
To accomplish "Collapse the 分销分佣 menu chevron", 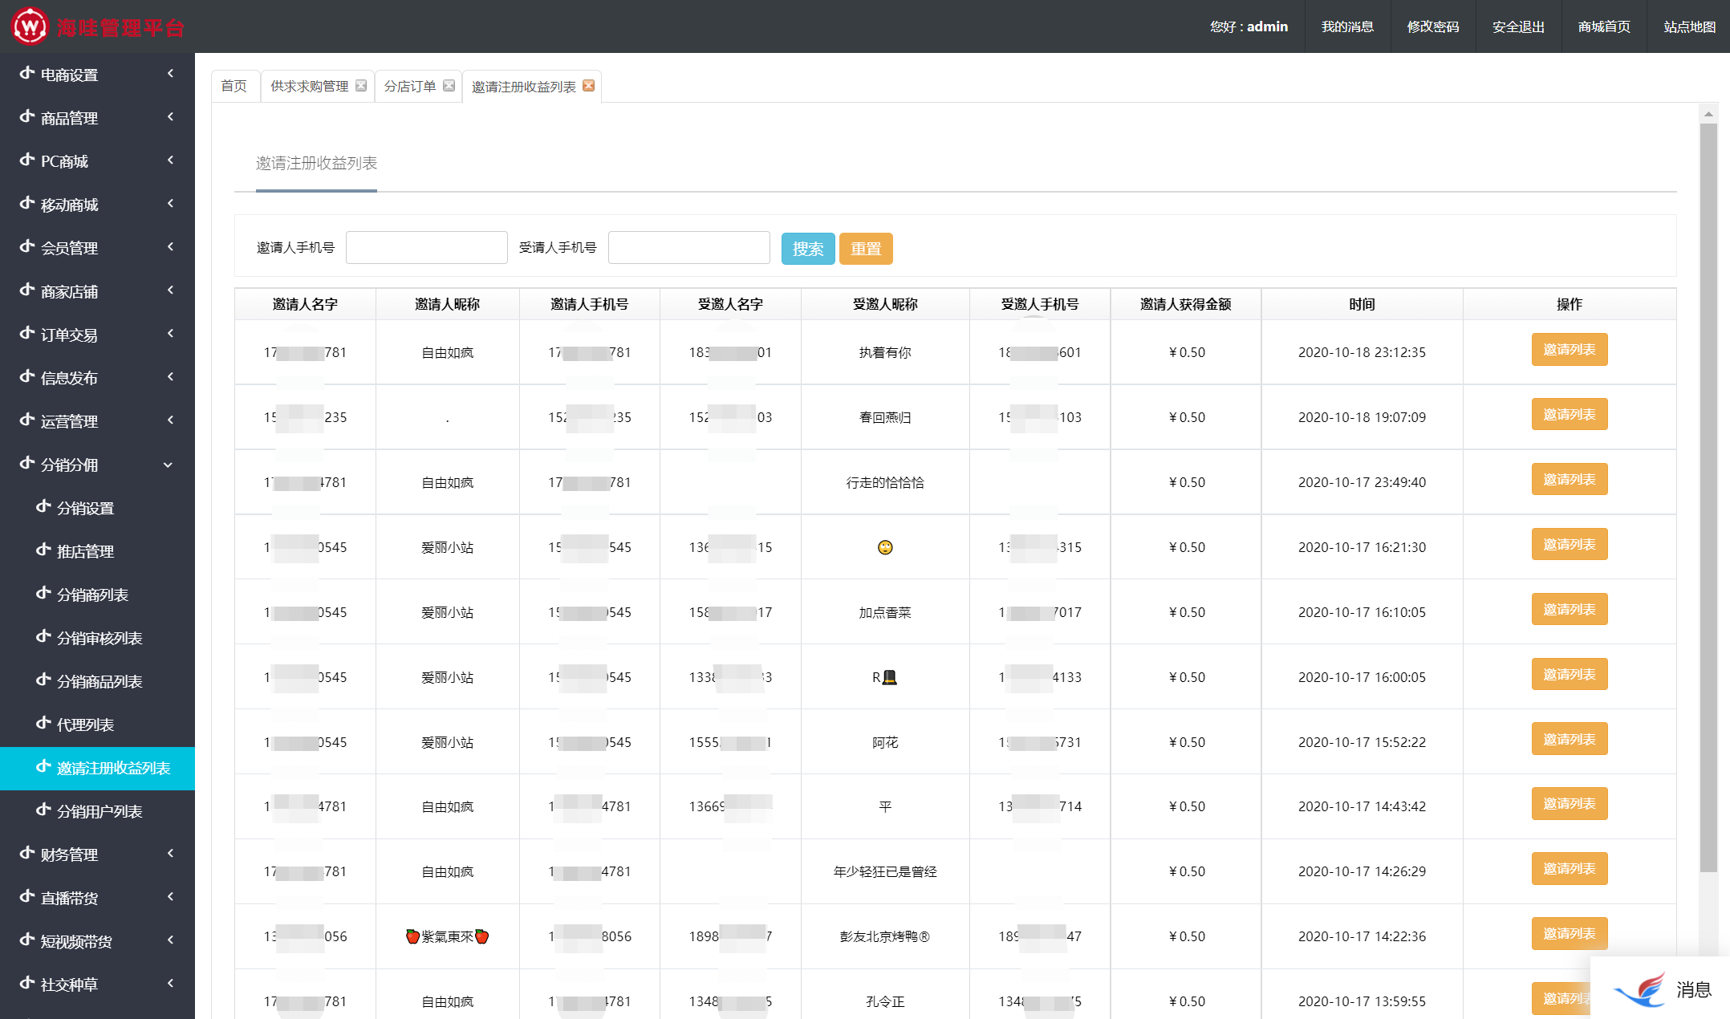I will point(168,465).
